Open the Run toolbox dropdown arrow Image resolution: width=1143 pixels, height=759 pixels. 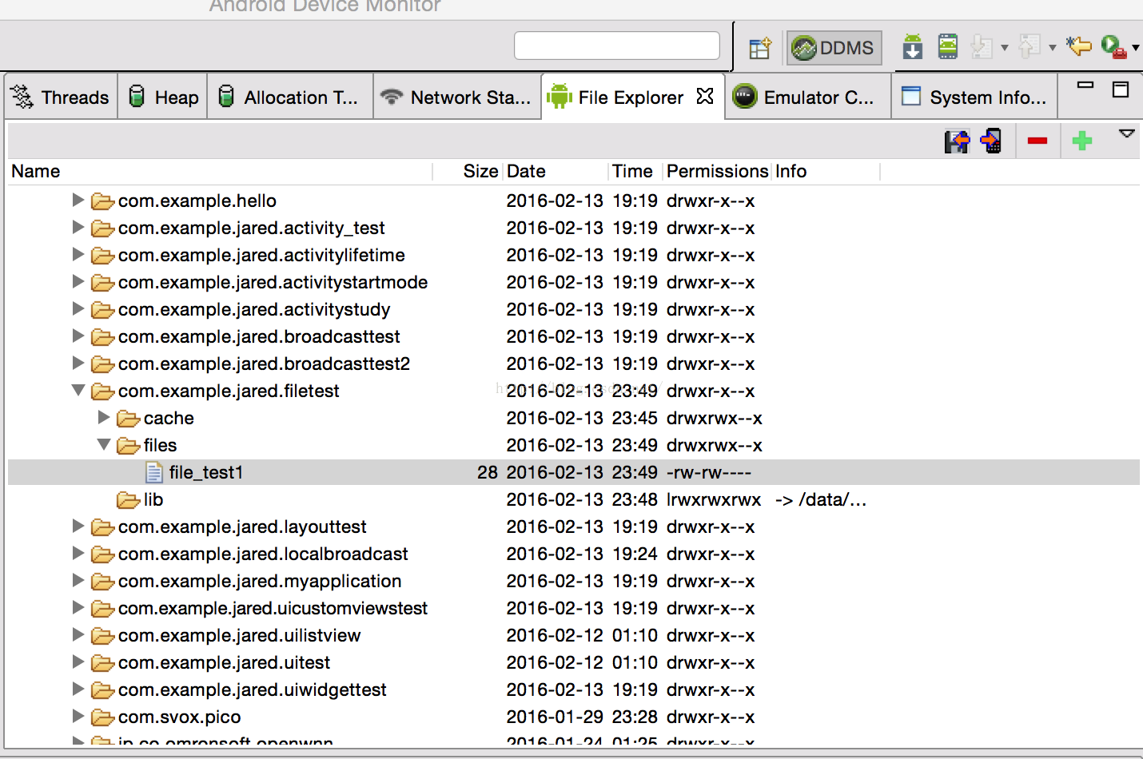1135,48
